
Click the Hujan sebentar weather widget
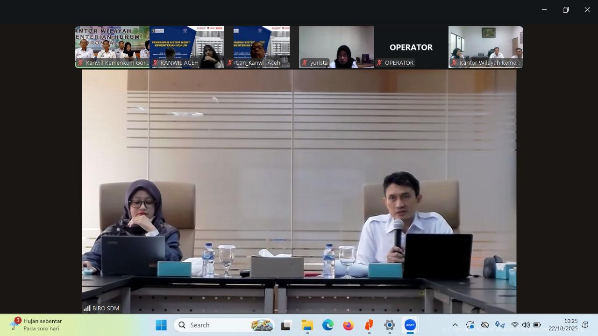37,325
